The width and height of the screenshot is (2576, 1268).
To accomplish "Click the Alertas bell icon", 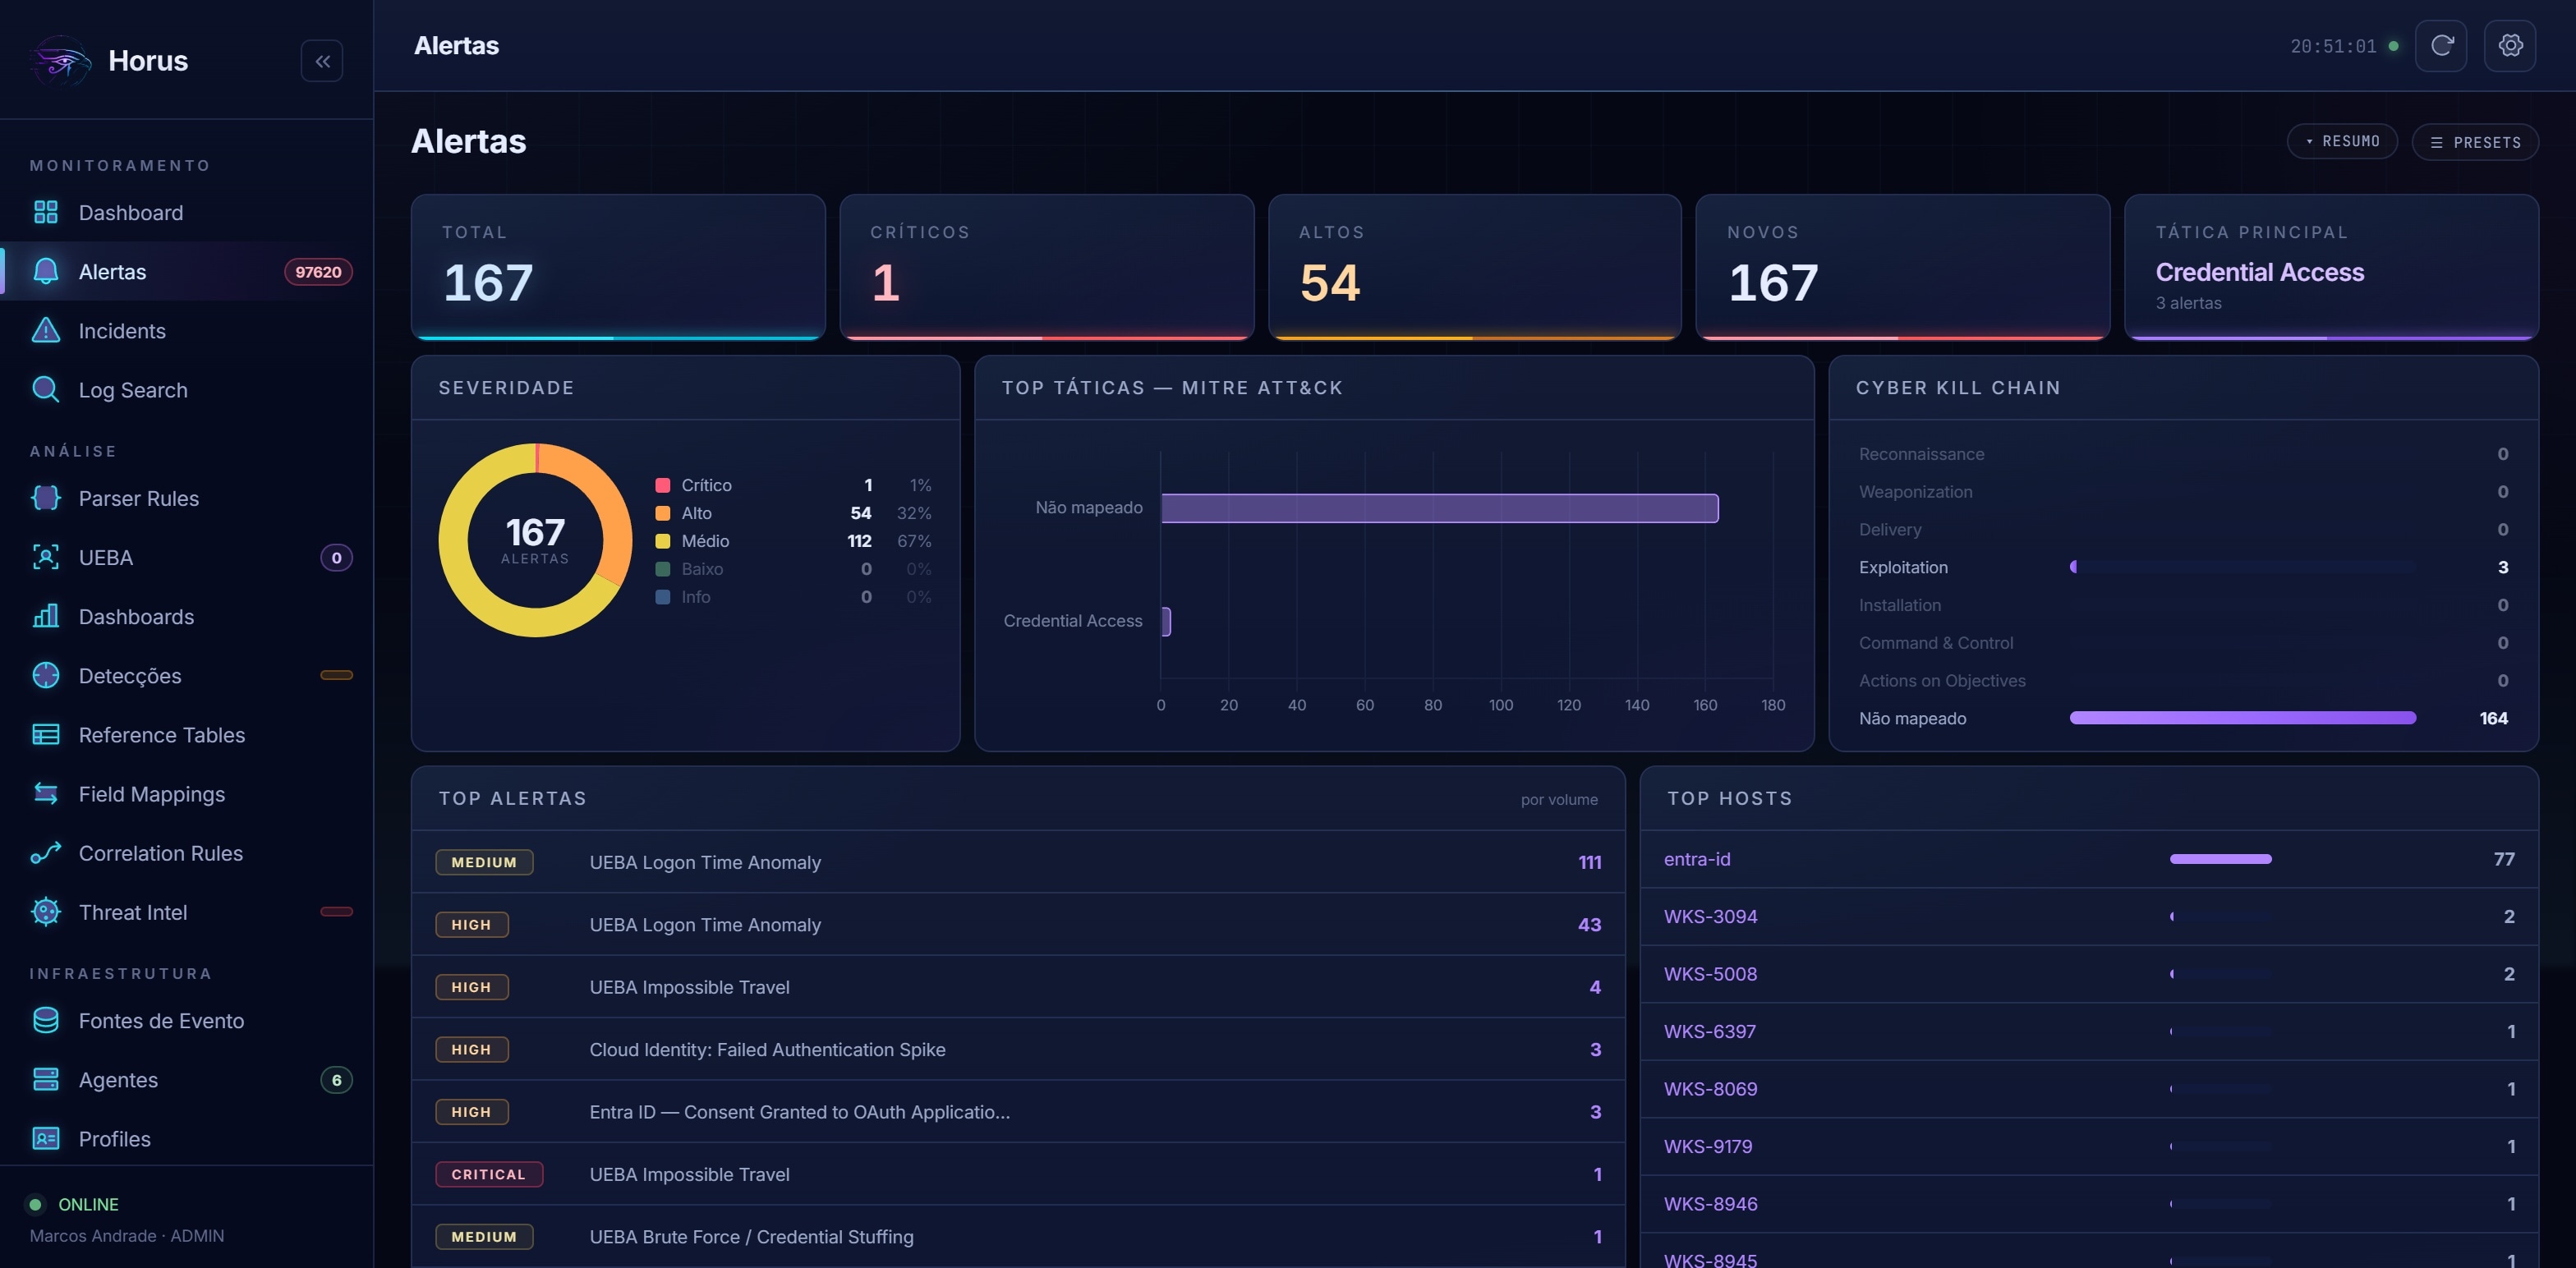I will click(x=46, y=271).
